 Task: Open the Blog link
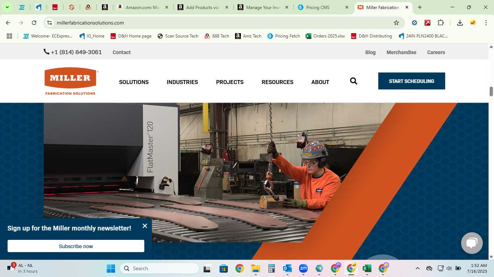pyautogui.click(x=370, y=52)
